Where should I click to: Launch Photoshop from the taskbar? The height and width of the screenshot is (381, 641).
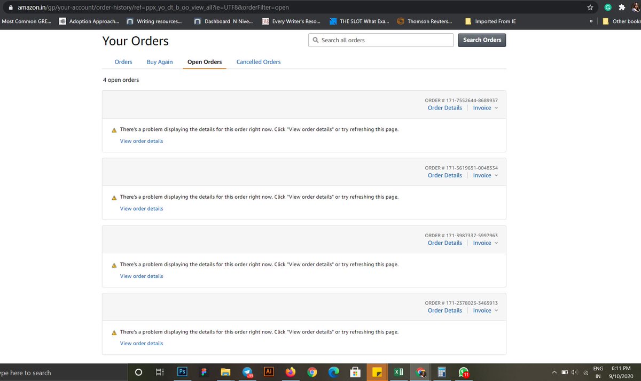pos(182,372)
